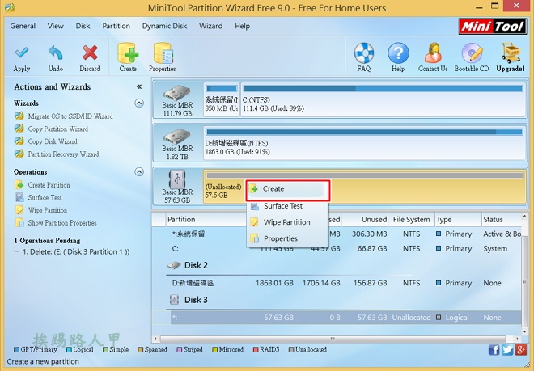Viewport: 534px width, 371px height.
Task: Collapse the Operations section
Action: pyautogui.click(x=139, y=171)
